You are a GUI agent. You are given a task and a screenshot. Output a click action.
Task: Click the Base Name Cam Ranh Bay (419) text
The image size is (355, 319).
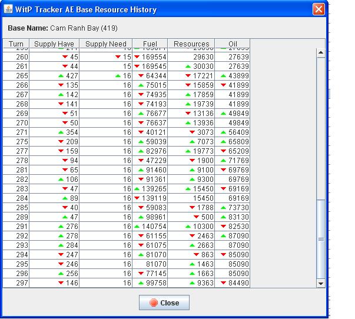pos(63,28)
